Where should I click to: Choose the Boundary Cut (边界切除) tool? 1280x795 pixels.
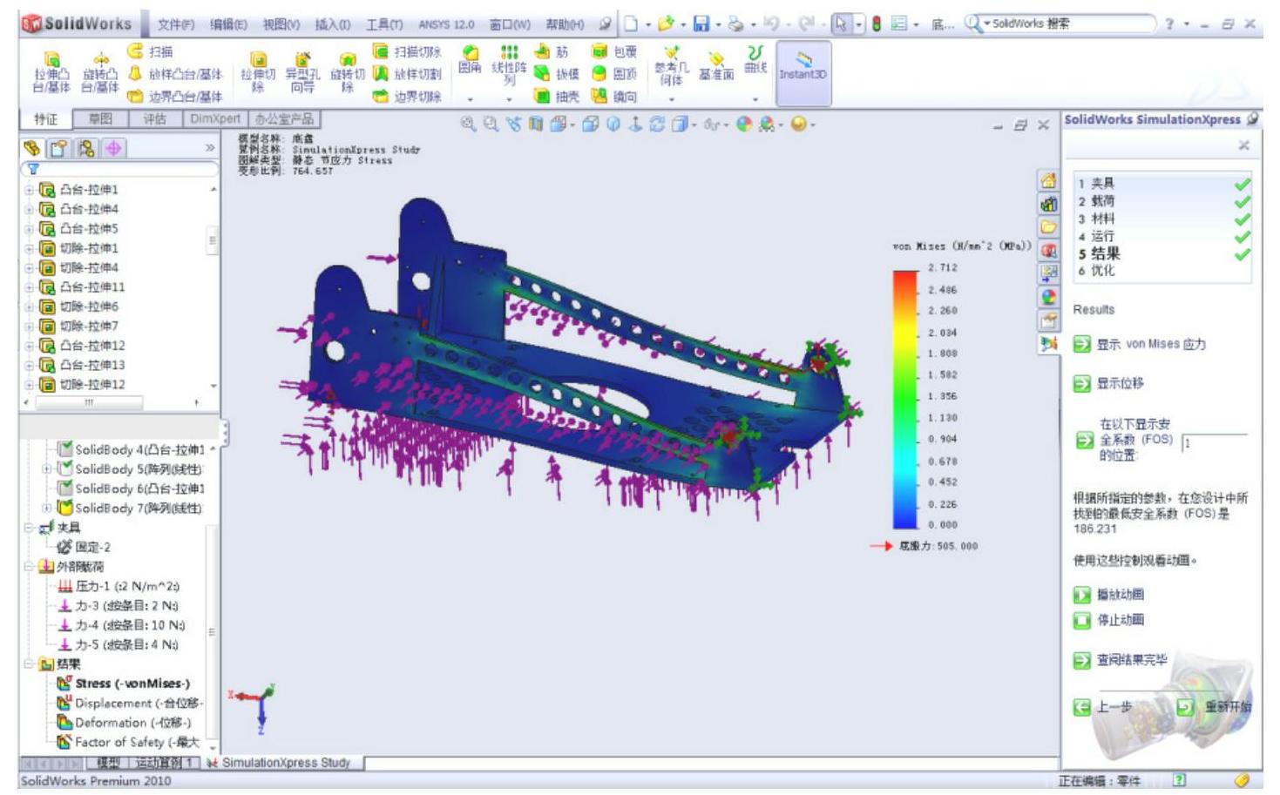pyautogui.click(x=407, y=96)
